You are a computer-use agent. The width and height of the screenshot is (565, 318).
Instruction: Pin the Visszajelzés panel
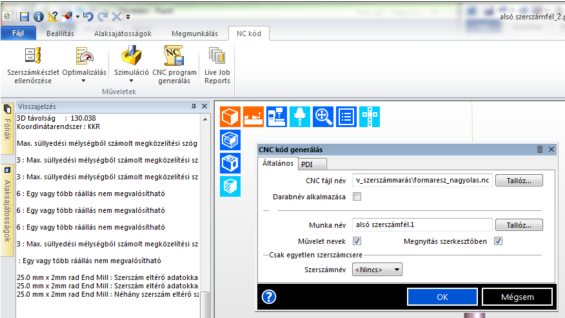[x=194, y=106]
